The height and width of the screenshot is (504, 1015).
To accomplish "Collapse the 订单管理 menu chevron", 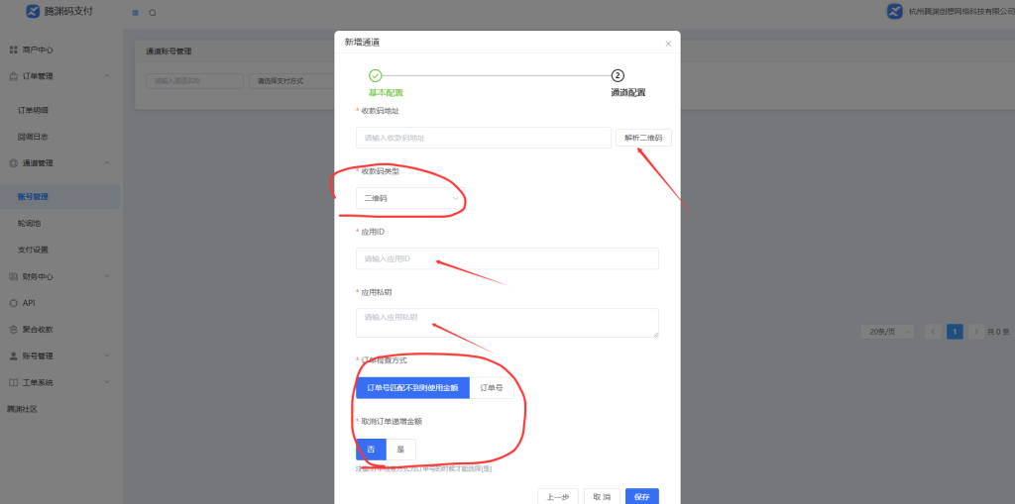I will click(x=107, y=76).
